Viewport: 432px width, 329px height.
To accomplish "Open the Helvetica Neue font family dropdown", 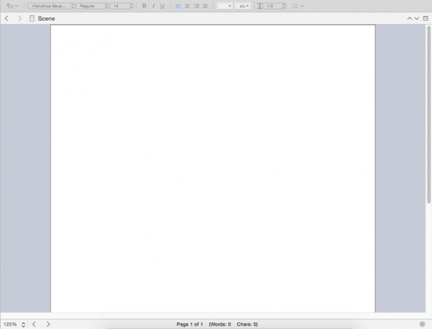I will (51, 6).
